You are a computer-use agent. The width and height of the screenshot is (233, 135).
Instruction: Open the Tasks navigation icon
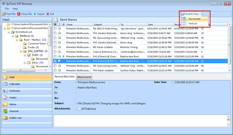5,98
